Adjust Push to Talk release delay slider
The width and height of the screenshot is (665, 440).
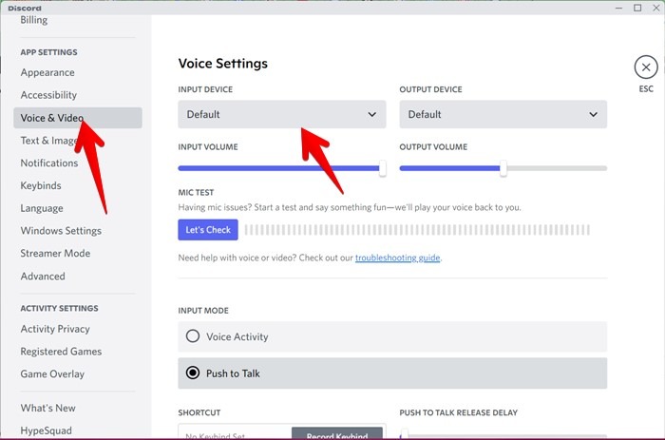pyautogui.click(x=405, y=434)
